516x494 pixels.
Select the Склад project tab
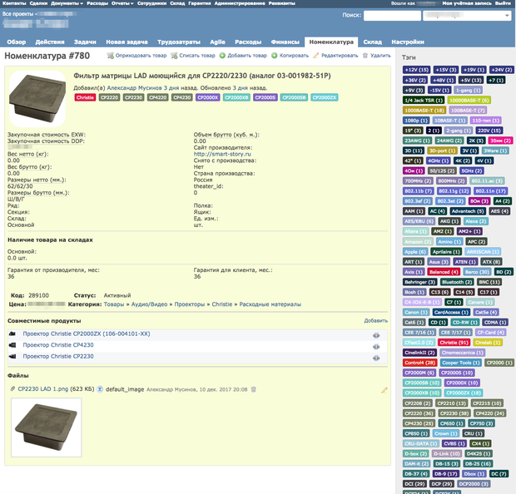point(373,42)
